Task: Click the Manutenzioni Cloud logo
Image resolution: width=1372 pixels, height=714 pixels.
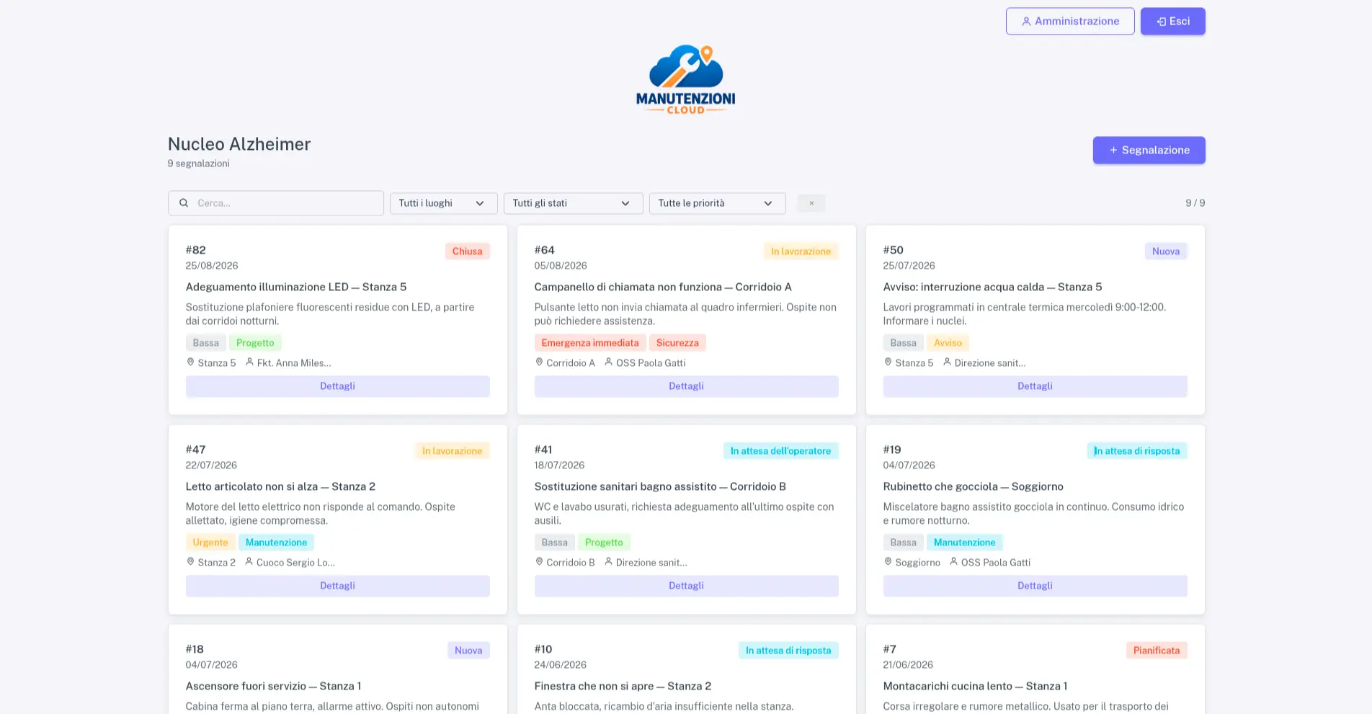Action: (685, 79)
